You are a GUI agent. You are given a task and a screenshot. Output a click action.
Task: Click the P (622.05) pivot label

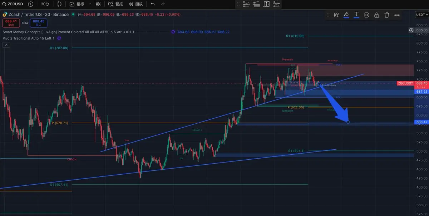tap(296, 107)
